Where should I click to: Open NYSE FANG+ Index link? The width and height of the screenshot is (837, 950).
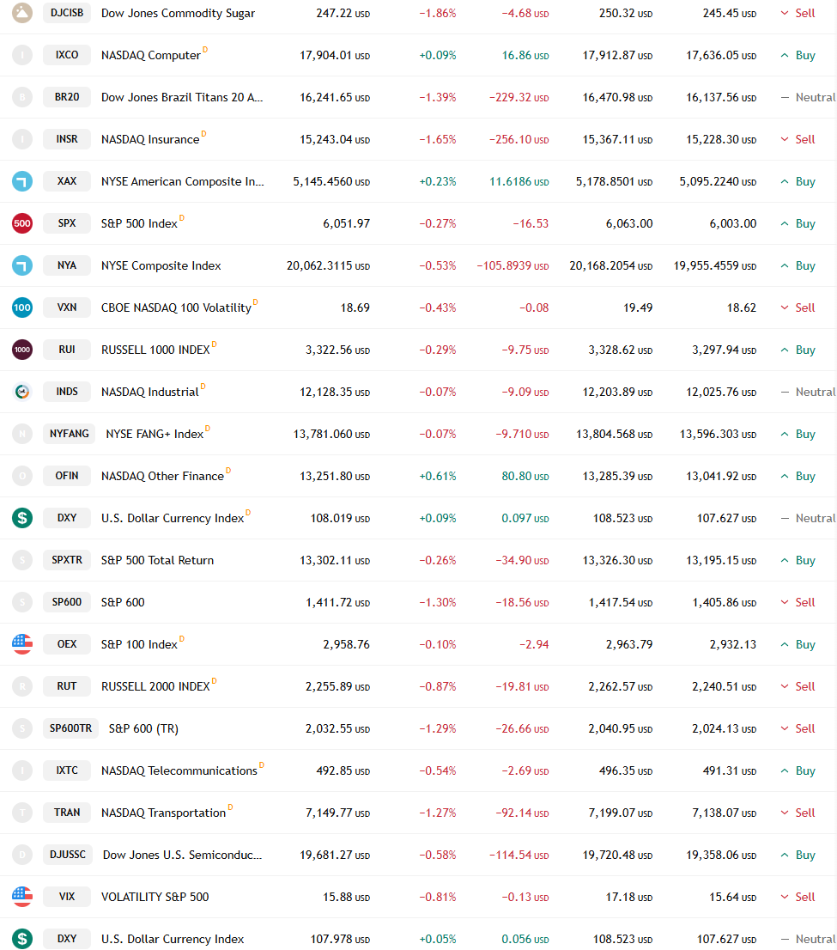(155, 434)
